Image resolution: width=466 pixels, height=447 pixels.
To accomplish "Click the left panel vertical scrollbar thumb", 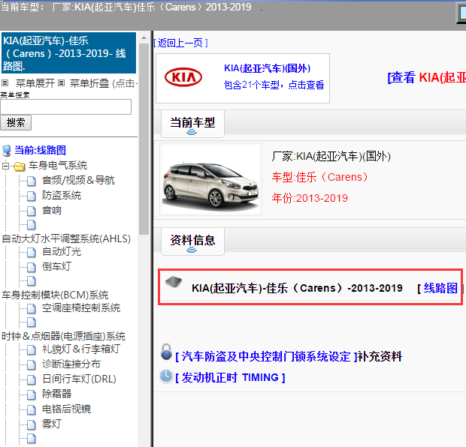I will click(144, 139).
